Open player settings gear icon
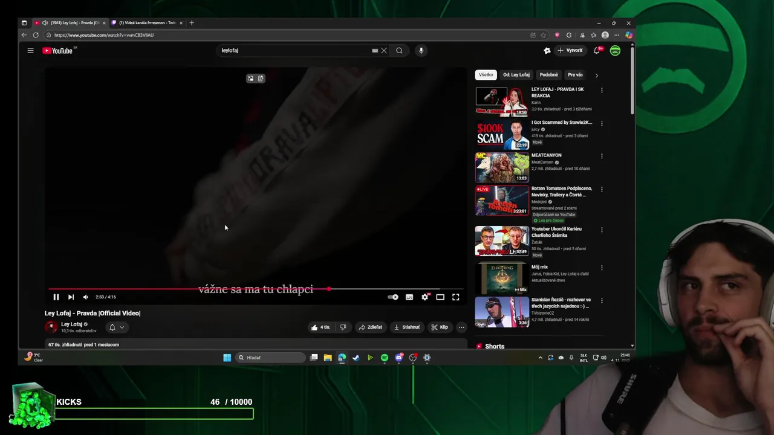The height and width of the screenshot is (435, 774). [x=424, y=297]
